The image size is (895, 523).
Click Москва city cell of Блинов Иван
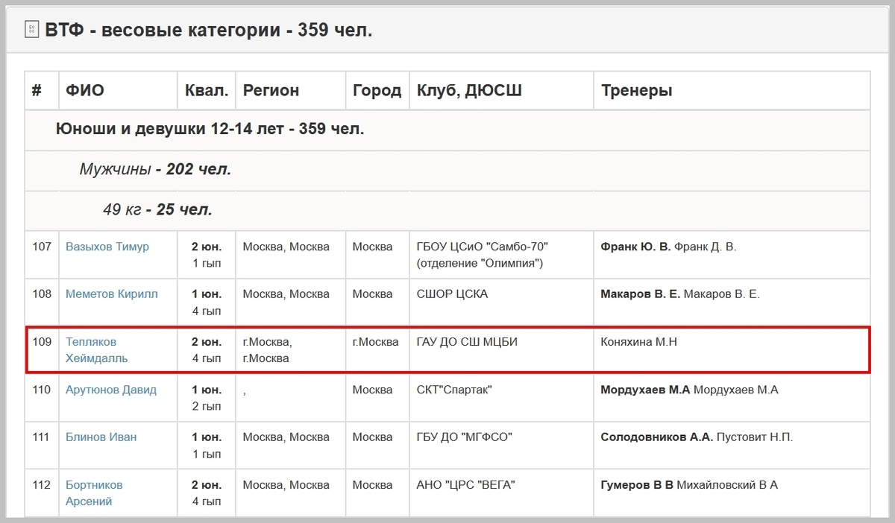pos(377,446)
